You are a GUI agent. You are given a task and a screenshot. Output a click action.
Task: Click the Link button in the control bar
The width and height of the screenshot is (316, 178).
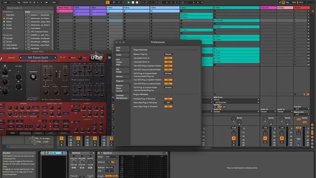(x=5, y=2)
